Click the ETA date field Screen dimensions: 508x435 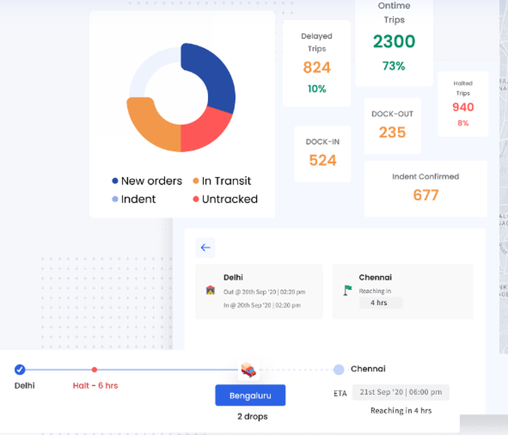401,392
